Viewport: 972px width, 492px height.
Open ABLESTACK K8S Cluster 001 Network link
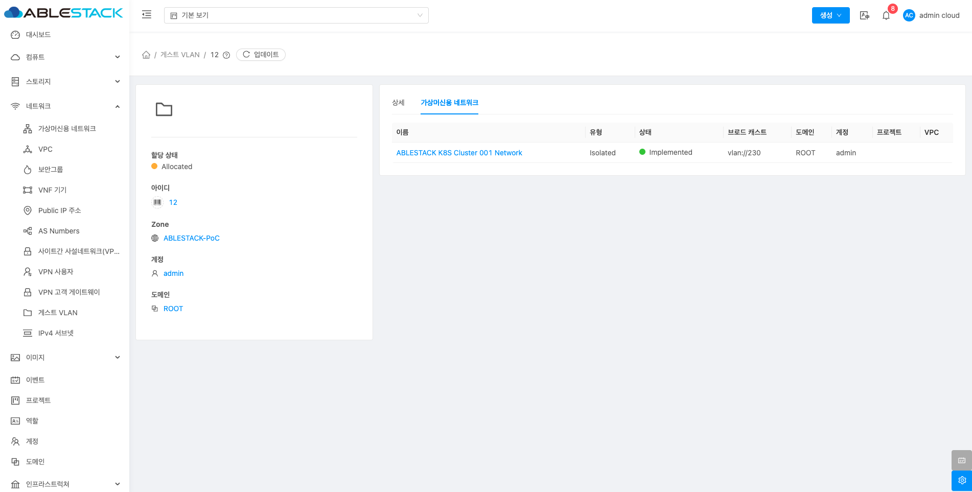[x=459, y=153]
